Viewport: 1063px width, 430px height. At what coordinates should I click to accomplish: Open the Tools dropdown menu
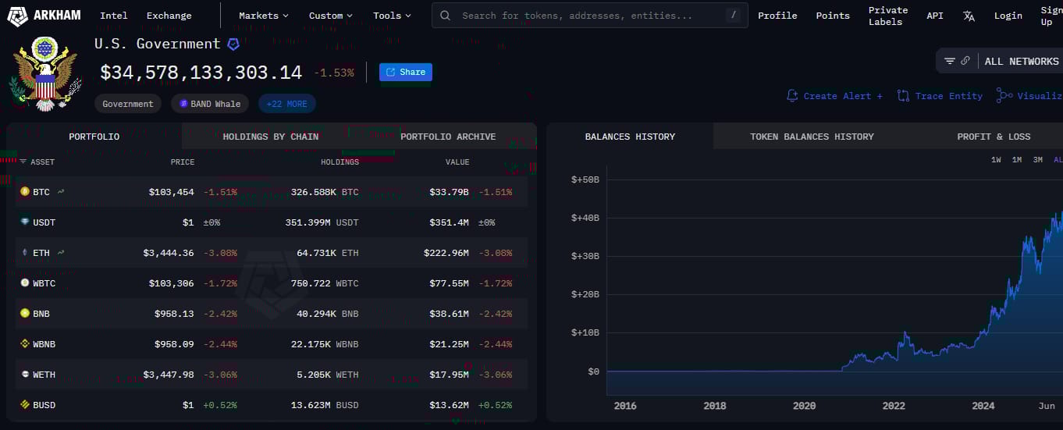[392, 16]
